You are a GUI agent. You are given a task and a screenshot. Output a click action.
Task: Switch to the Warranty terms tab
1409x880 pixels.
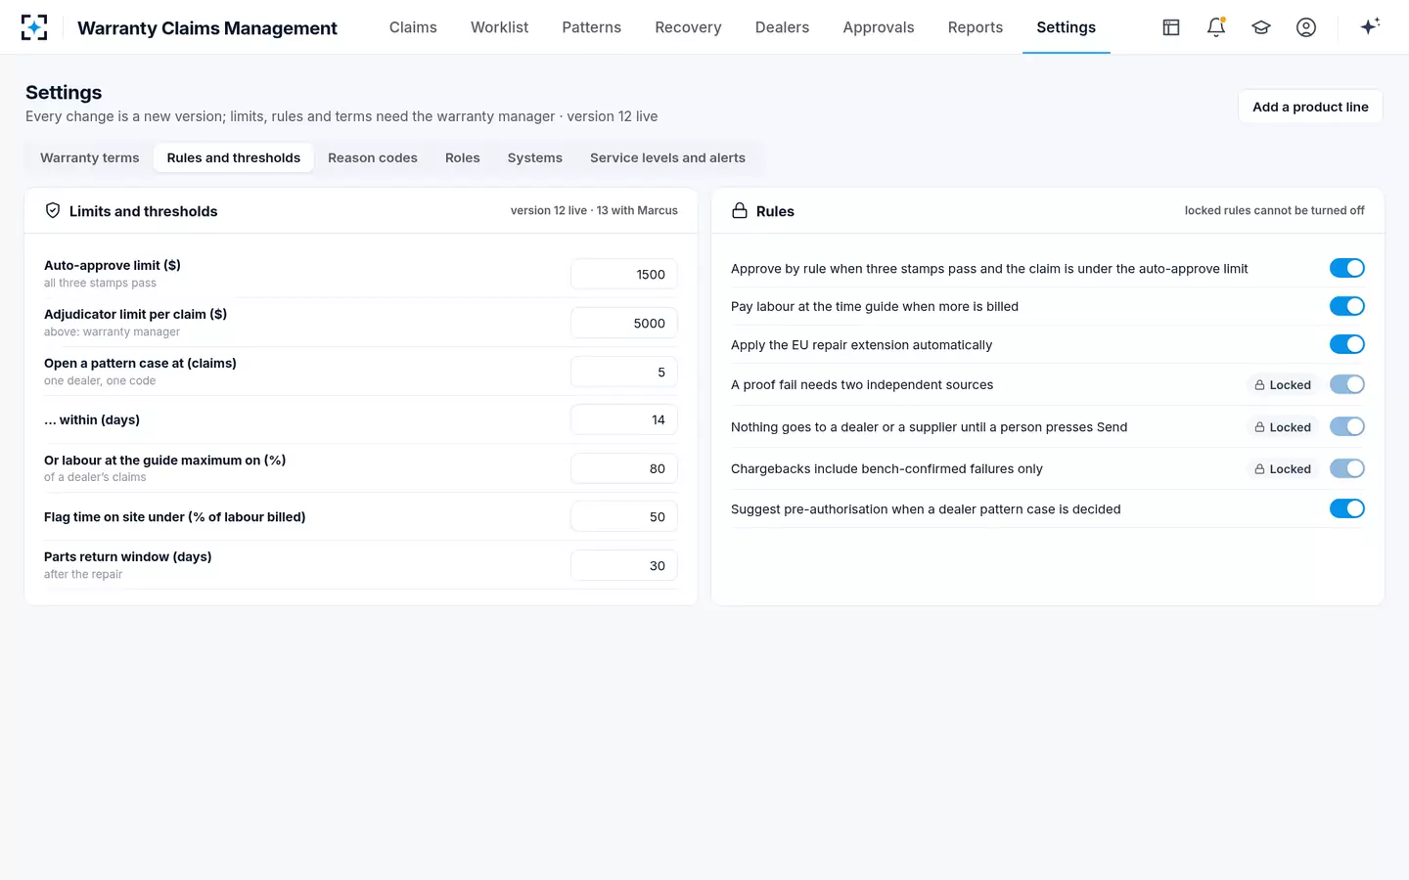click(90, 157)
